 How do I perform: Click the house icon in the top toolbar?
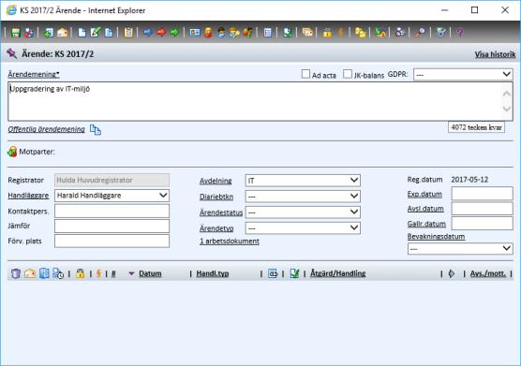click(x=62, y=33)
